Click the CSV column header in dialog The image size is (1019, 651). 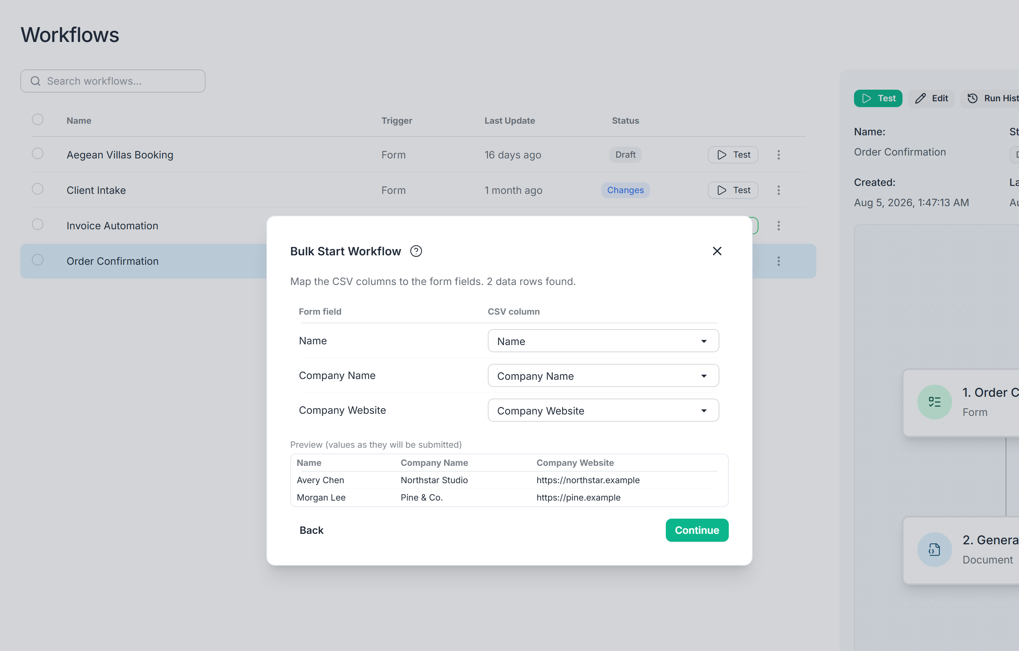click(514, 312)
